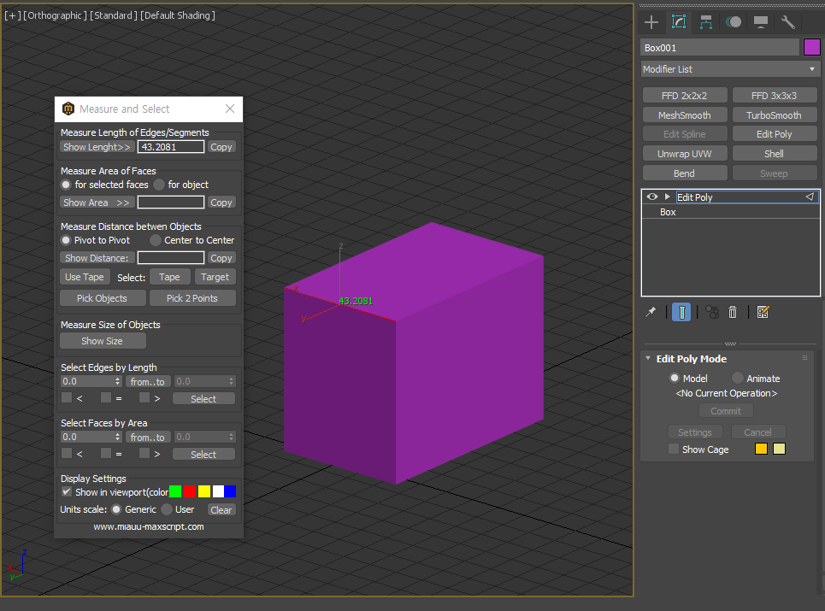Open the Utilities wrench tab

(x=787, y=22)
